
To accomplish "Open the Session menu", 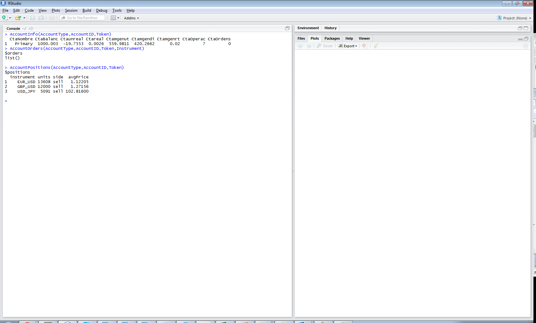I will point(71,10).
